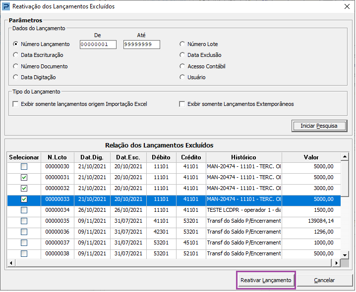
Task: Click the Dat.Esc. column header
Action: click(128, 157)
